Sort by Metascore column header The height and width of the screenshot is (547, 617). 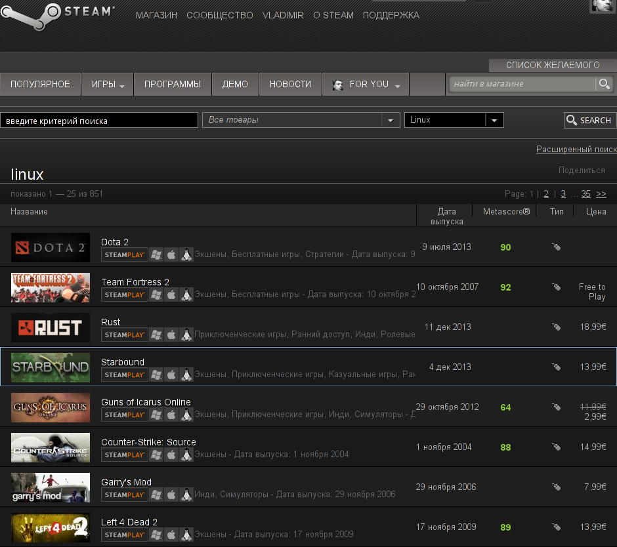click(507, 212)
